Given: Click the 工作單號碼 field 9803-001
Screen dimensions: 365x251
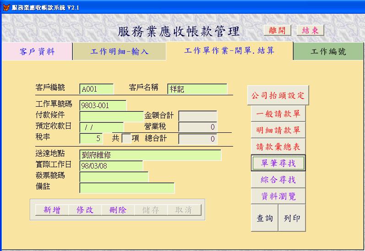Looking at the screenshot, I should click(103, 105).
